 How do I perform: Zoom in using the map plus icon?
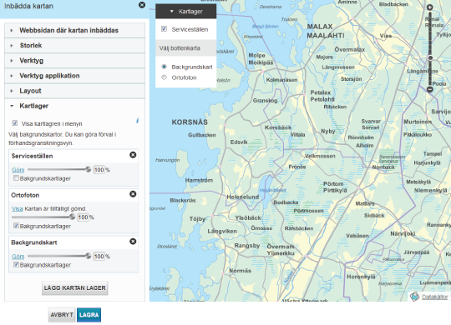click(430, 7)
